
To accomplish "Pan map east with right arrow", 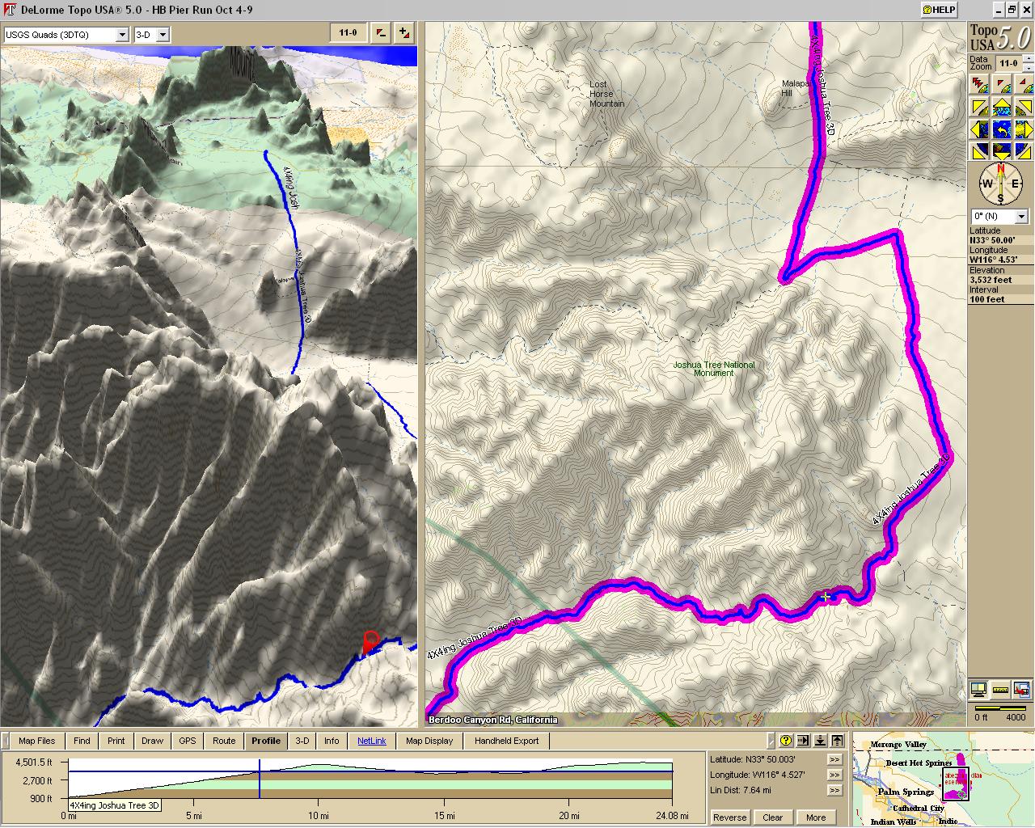I will tap(1023, 129).
